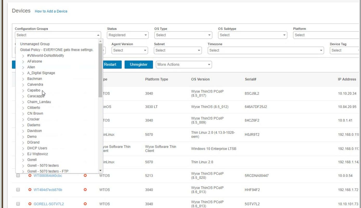The width and height of the screenshot is (361, 208).
Task: Select the Unmanaged Group entry
Action: [35, 44]
